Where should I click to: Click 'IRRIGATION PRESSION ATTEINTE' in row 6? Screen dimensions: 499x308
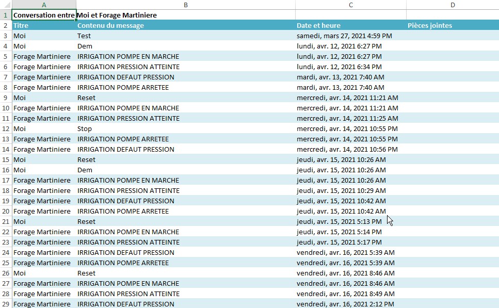click(128, 67)
